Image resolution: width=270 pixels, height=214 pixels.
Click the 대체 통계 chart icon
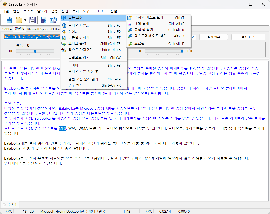130,24
